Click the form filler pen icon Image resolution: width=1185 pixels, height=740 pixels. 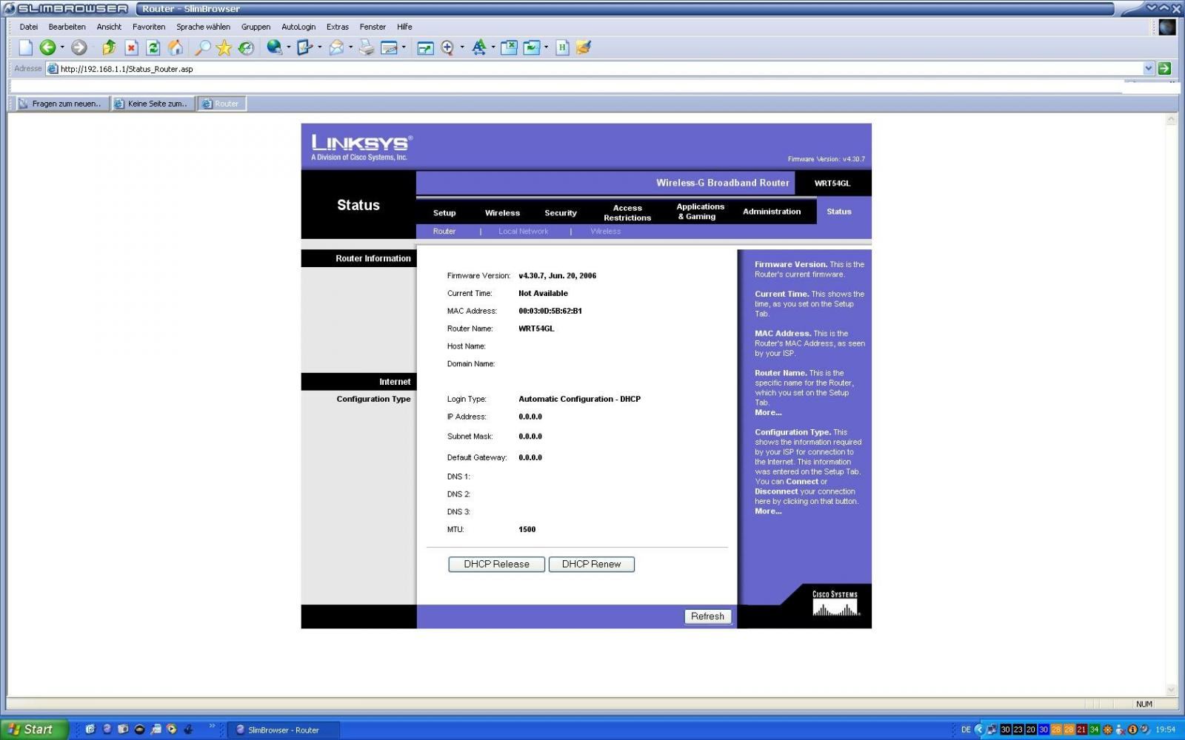coord(304,47)
